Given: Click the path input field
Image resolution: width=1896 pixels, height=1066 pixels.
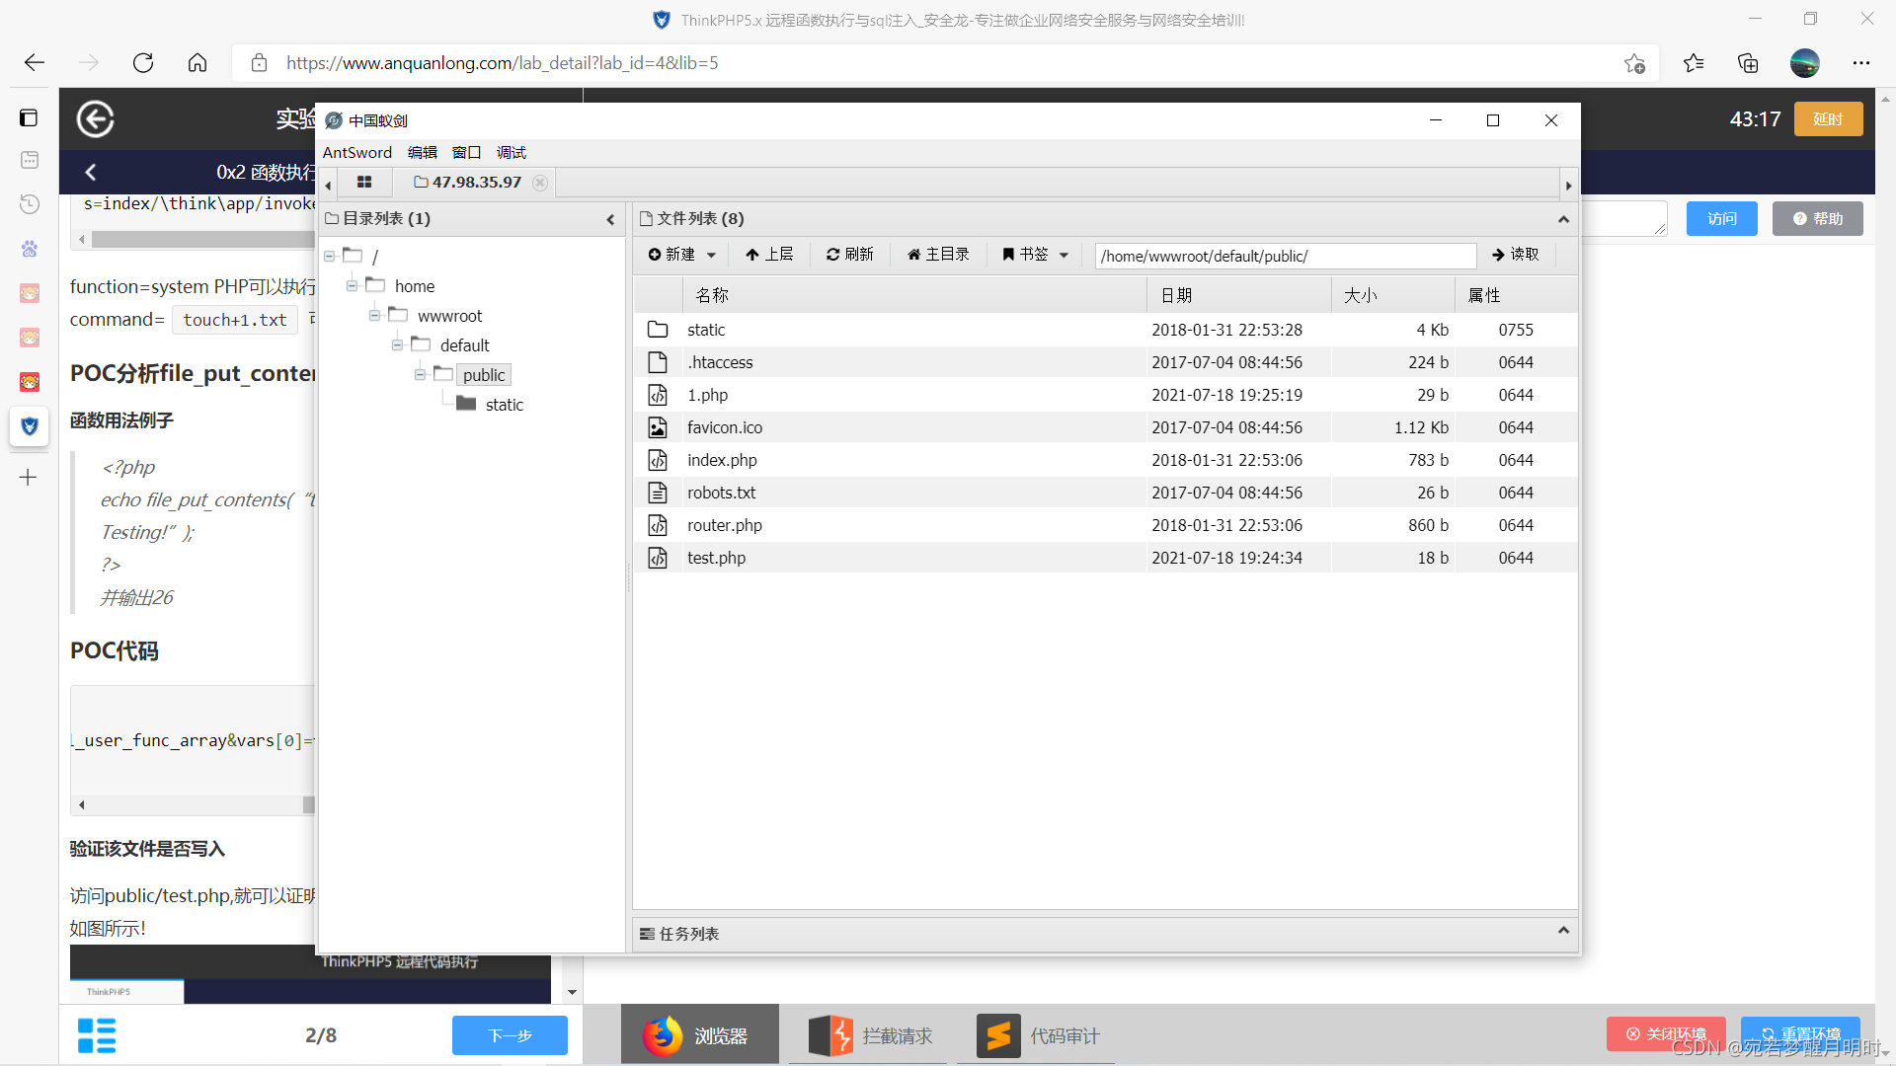Looking at the screenshot, I should 1286,256.
